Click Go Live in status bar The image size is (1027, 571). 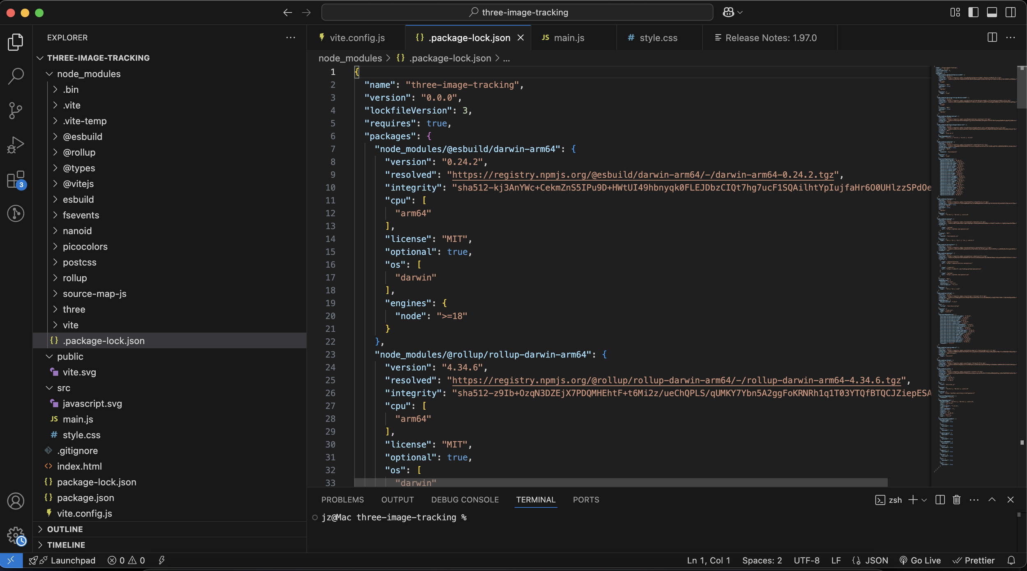coord(920,560)
